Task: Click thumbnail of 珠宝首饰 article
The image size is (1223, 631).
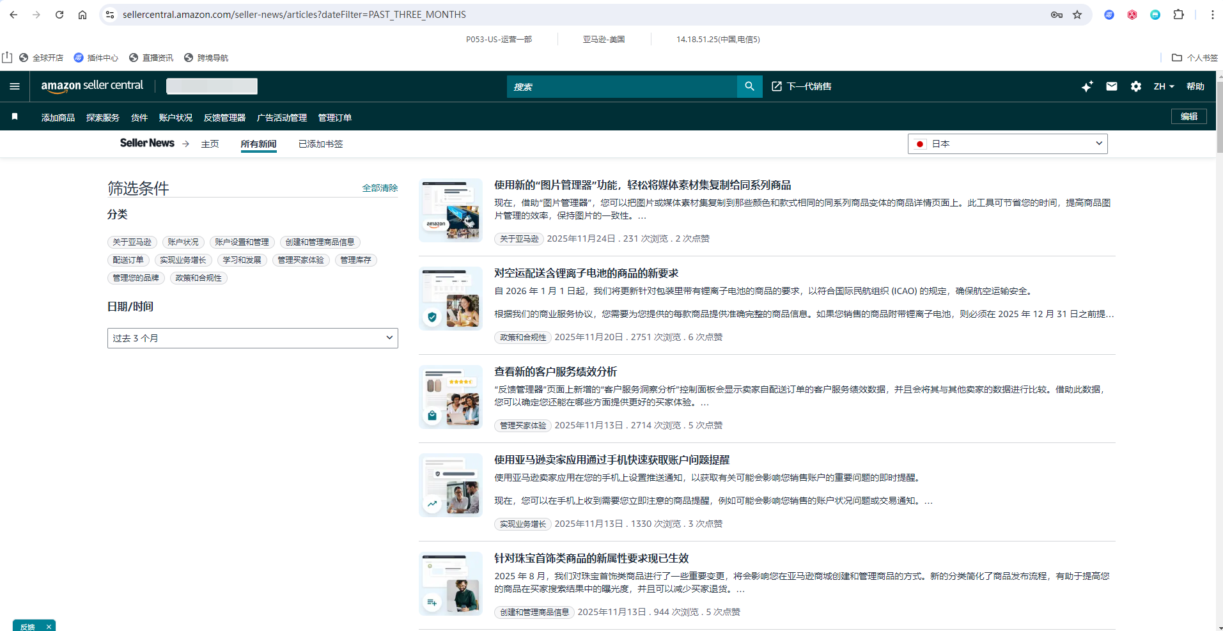Action: [451, 584]
